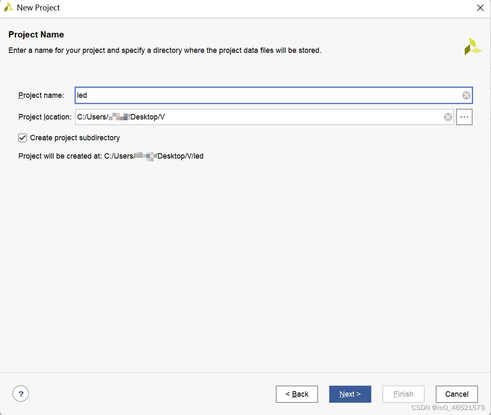Browse for project location using ellipsis button

click(464, 117)
